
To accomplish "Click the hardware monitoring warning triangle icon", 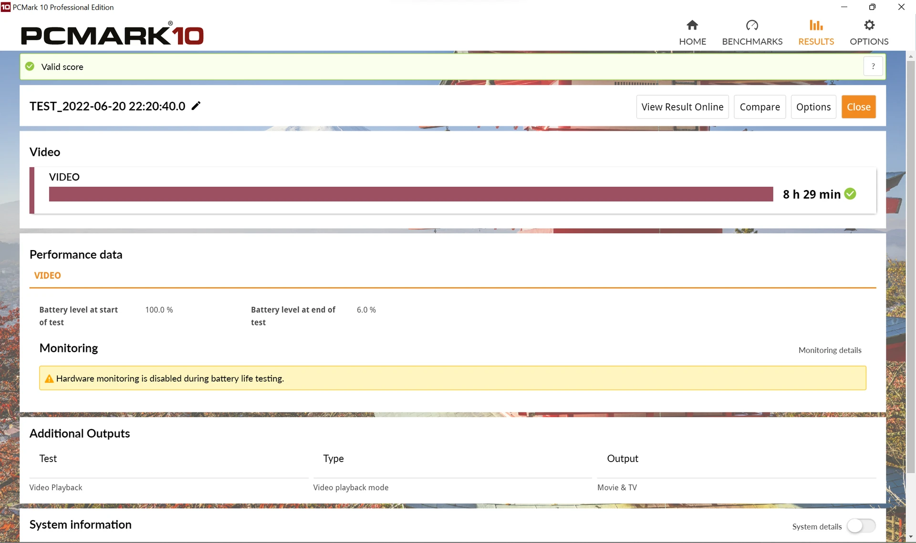I will pyautogui.click(x=49, y=379).
